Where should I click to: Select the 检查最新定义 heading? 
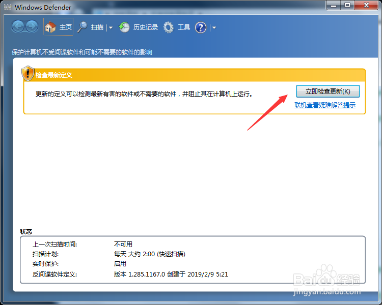[x=54, y=75]
